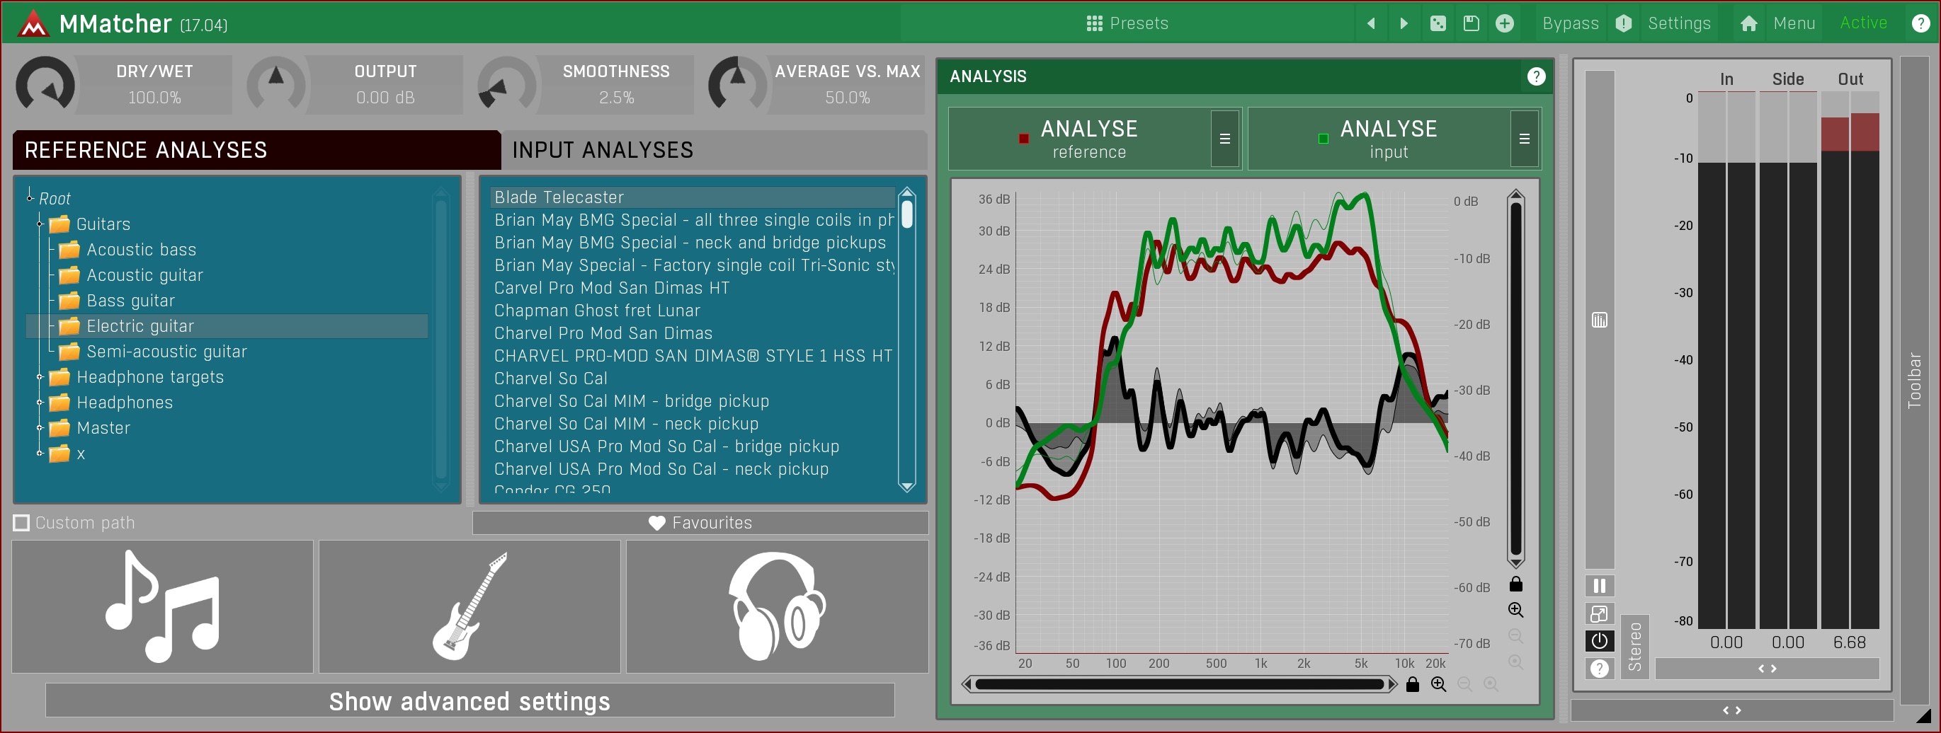1941x733 pixels.
Task: Click Show advanced settings button
Action: tap(469, 700)
